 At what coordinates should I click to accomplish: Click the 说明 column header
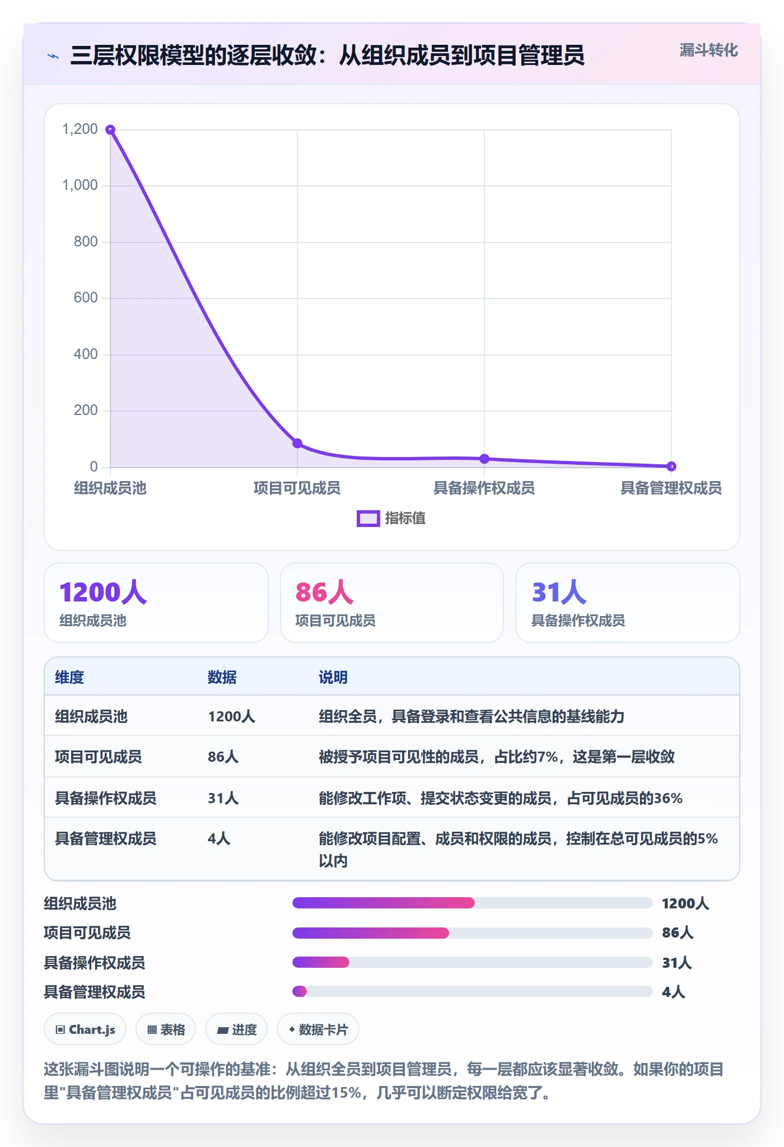tap(333, 677)
